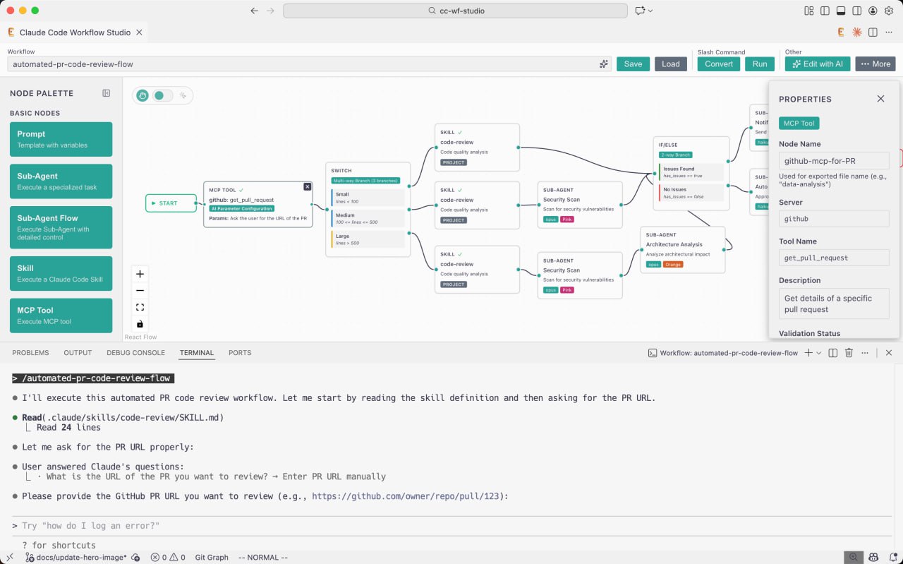Delete the terminal with the trash icon
The width and height of the screenshot is (903, 564).
pyautogui.click(x=849, y=353)
